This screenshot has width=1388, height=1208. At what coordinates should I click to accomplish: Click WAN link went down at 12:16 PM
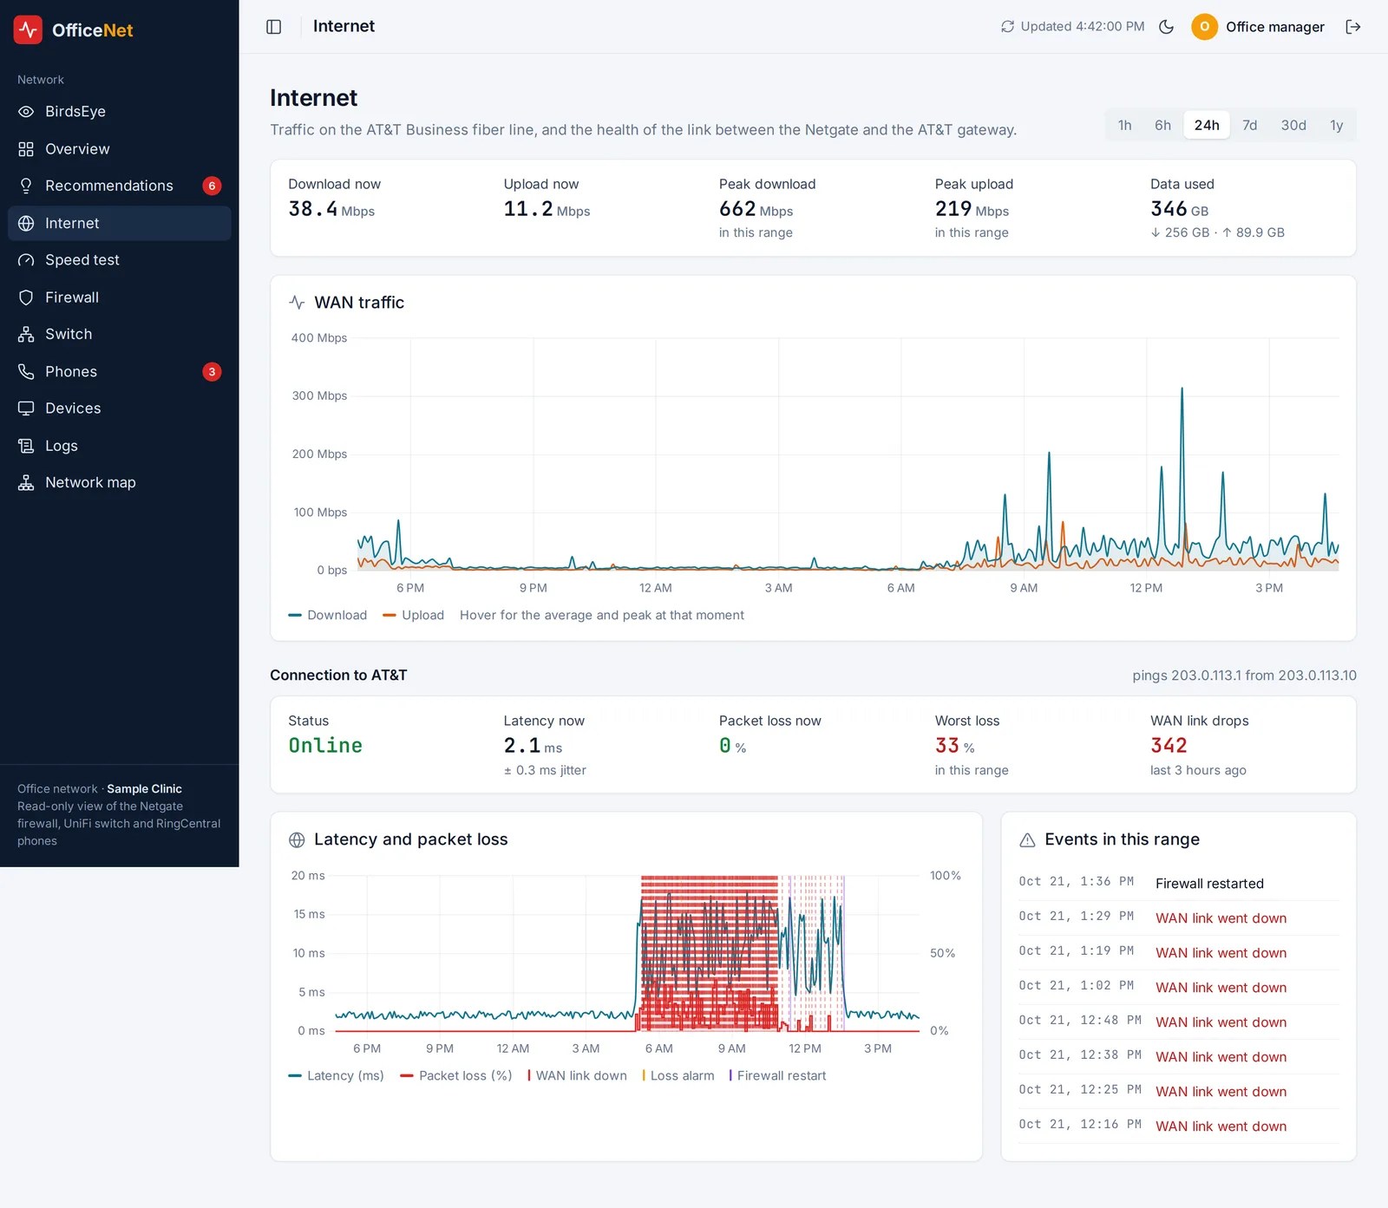click(1179, 1126)
